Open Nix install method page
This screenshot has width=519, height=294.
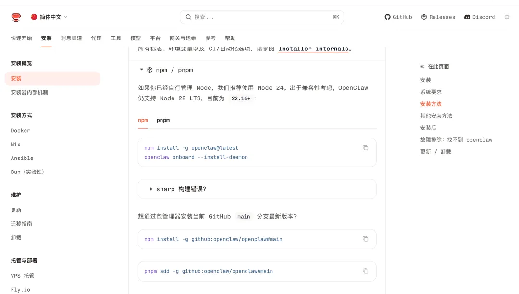pos(15,145)
